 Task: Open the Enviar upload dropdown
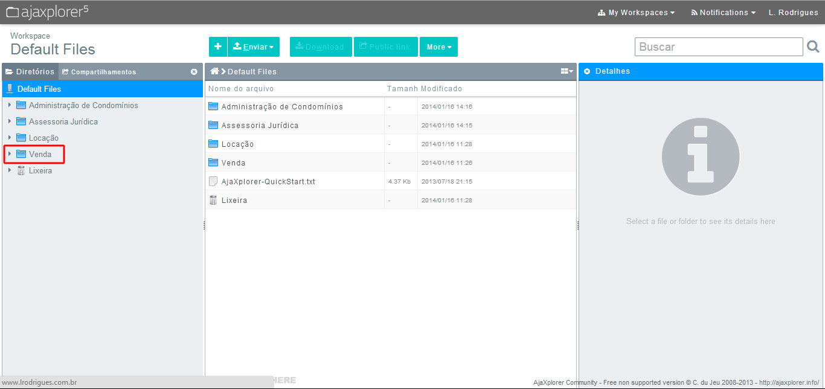click(254, 47)
